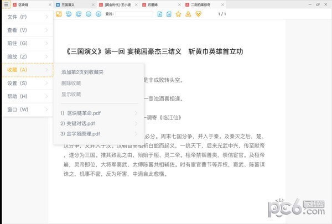Switch to the 三国演义 tab
332x224 pixels.
click(75, 4)
